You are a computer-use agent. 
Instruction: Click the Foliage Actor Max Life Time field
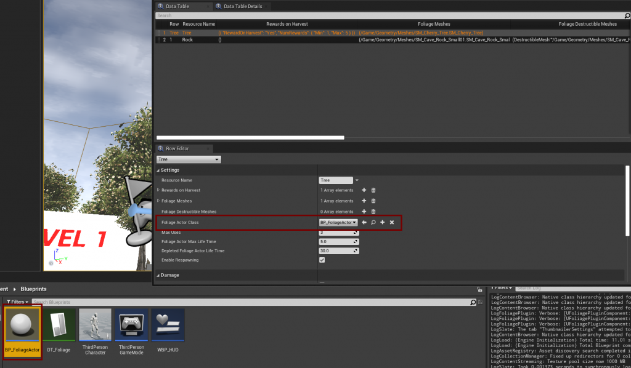coord(339,242)
